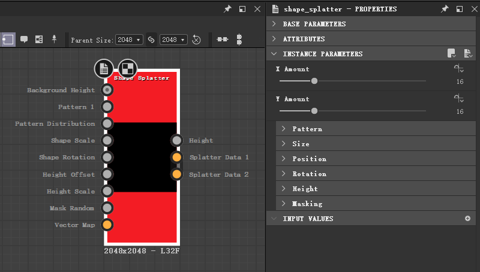Select the Height output connector
The height and width of the screenshot is (272, 480).
coord(176,140)
